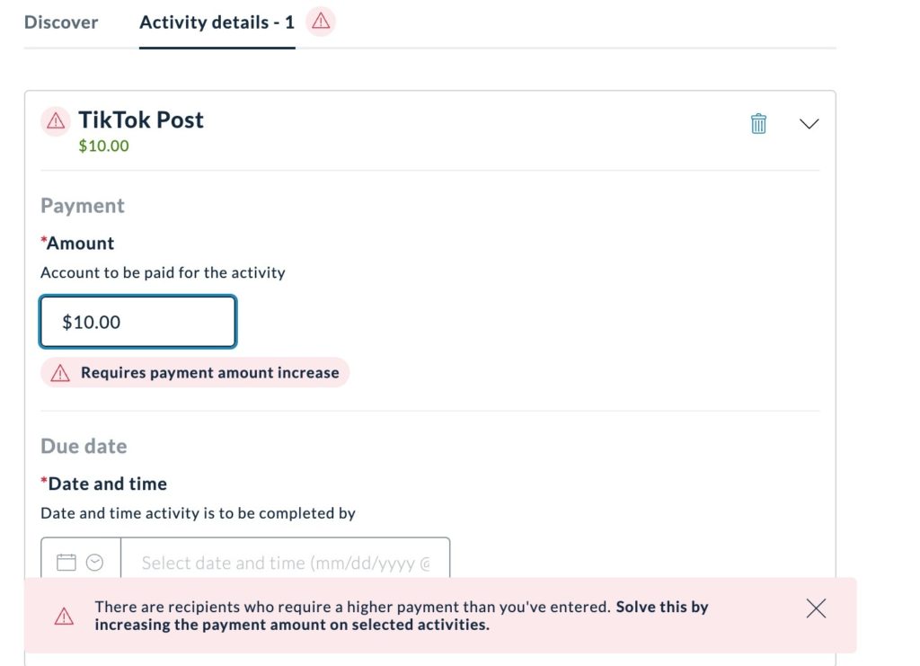Collapse the TikTok Post card chevron
The width and height of the screenshot is (920, 666).
(809, 123)
